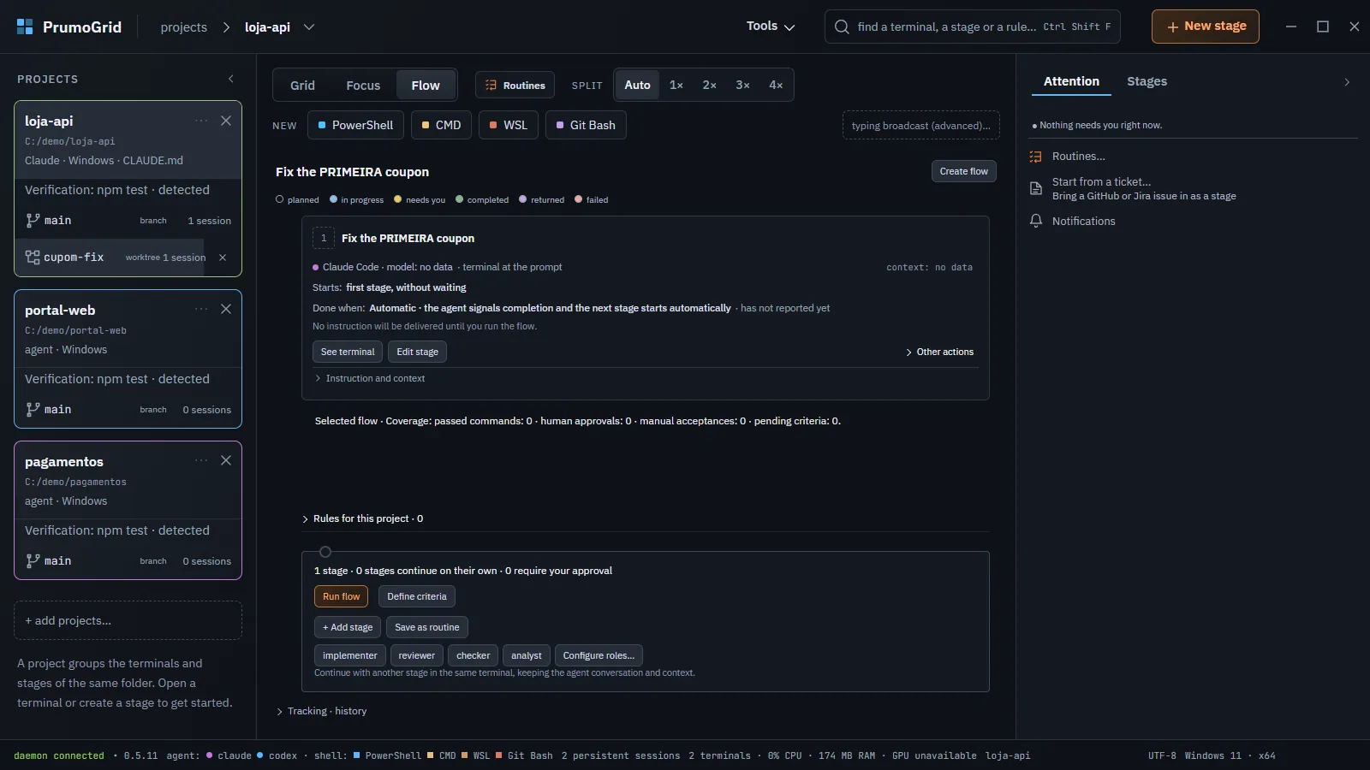The image size is (1370, 770).
Task: Switch to the Stages tab
Action: 1147,81
